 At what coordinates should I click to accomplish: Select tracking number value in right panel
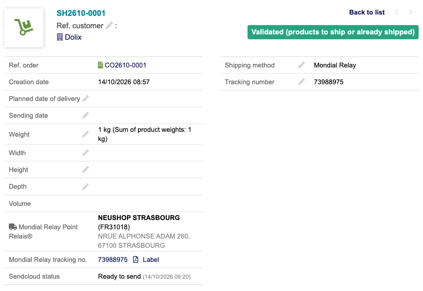(328, 82)
